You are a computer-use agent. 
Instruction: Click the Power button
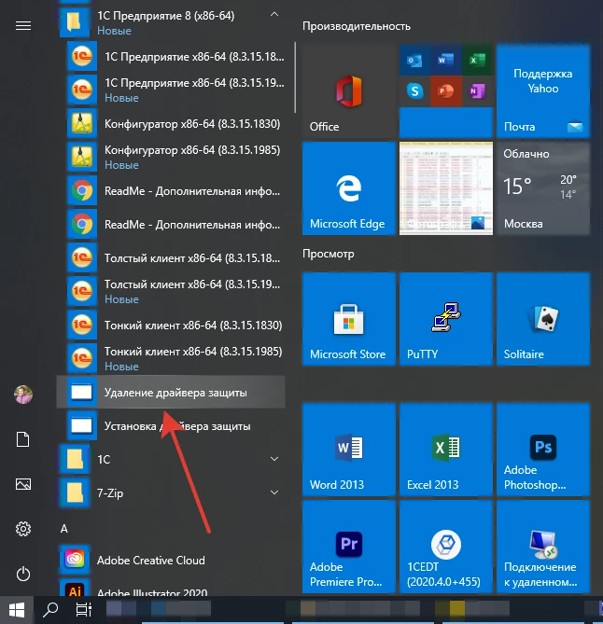23,574
